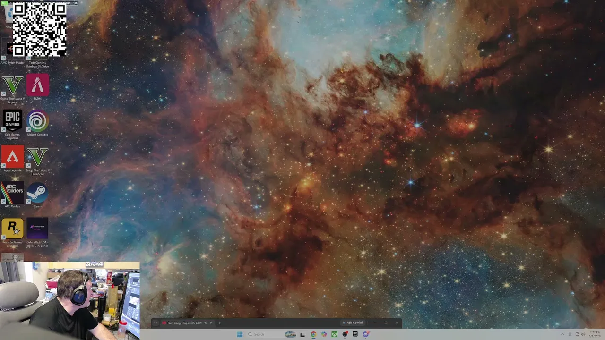Open the volume control in system tray
Viewport: 605px width, 340px height.
pyautogui.click(x=583, y=334)
